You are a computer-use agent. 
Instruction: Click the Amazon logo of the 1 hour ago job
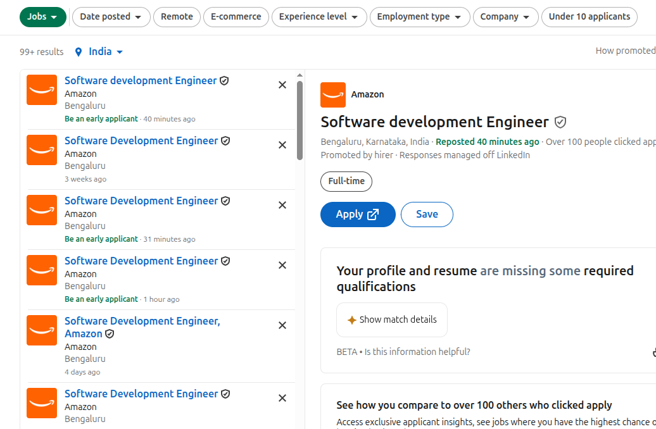pyautogui.click(x=42, y=271)
